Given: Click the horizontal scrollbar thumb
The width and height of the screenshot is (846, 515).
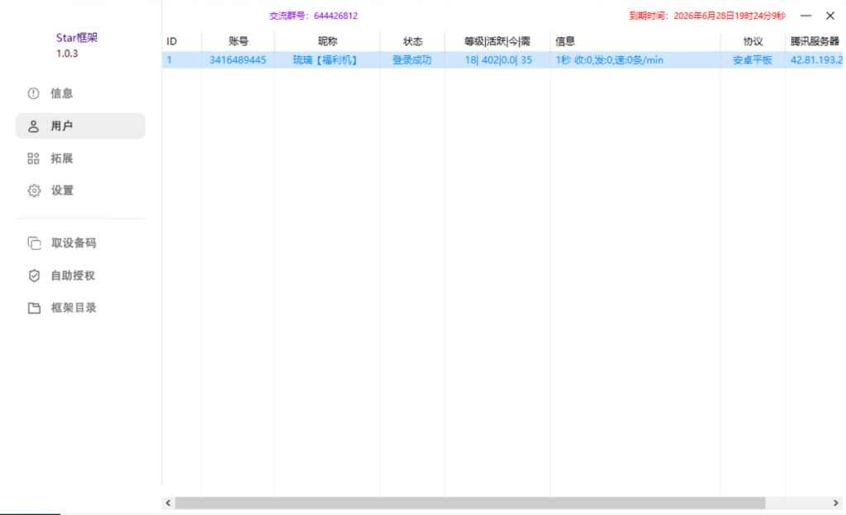Looking at the screenshot, I should pyautogui.click(x=469, y=503).
